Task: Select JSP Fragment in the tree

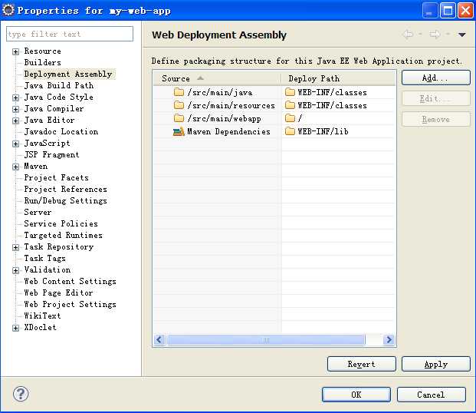Action: tap(51, 154)
